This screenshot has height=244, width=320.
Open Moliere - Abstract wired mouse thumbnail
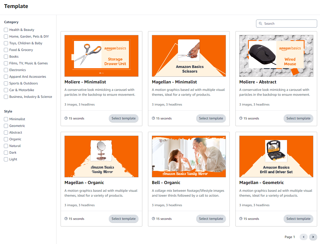click(x=276, y=56)
